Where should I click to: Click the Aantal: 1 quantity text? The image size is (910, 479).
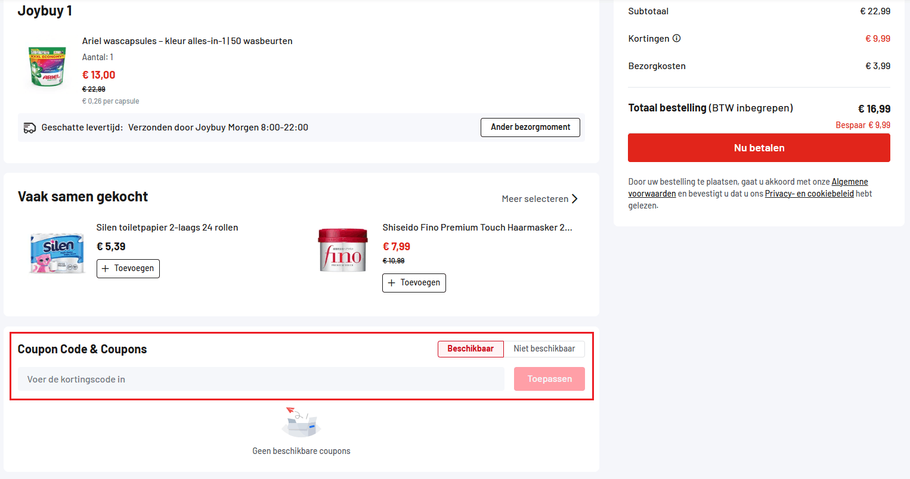[x=98, y=57]
